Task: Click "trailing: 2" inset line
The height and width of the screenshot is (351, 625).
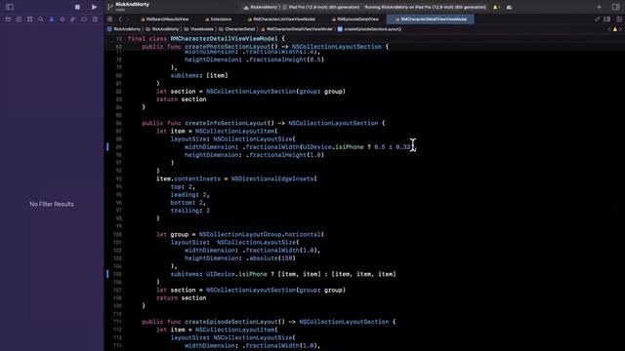Action: point(190,211)
